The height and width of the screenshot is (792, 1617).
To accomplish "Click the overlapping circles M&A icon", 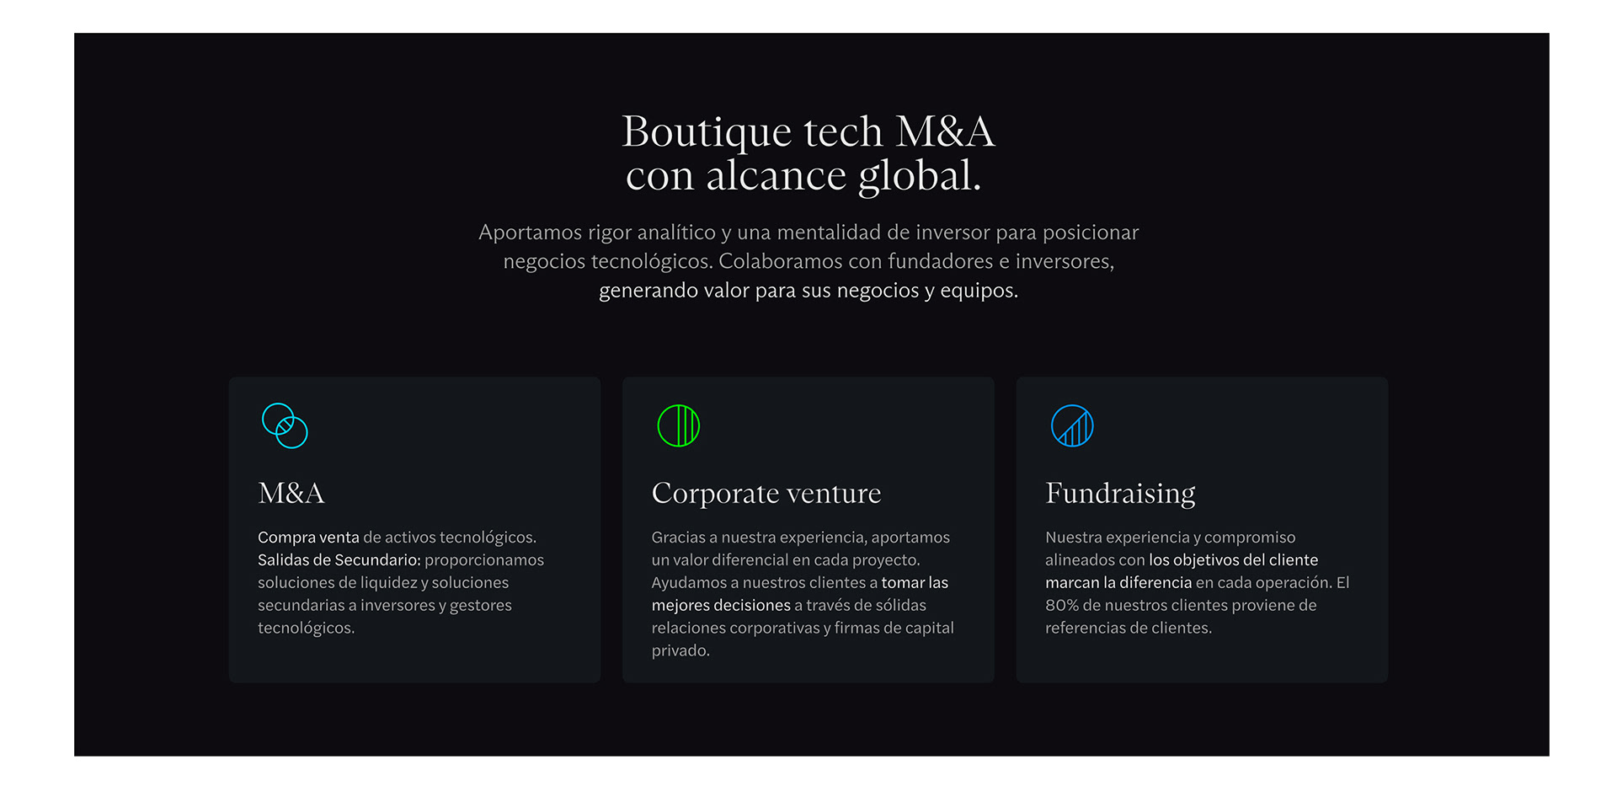I will point(285,425).
